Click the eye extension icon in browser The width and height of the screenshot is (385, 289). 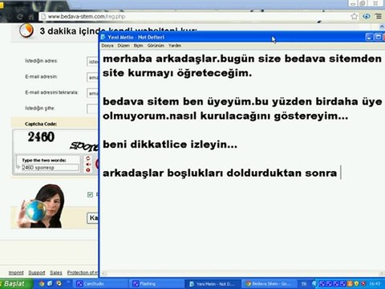(x=367, y=16)
